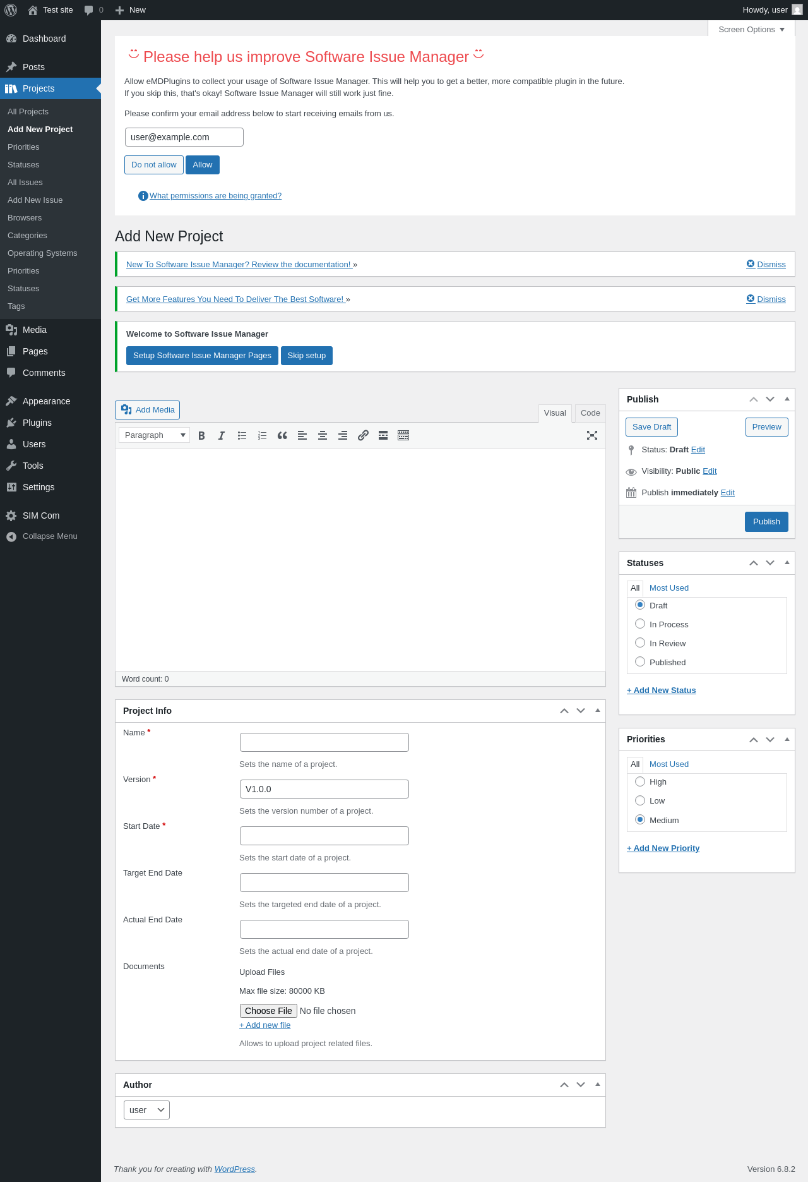
Task: Move Publish box down
Action: (x=770, y=399)
